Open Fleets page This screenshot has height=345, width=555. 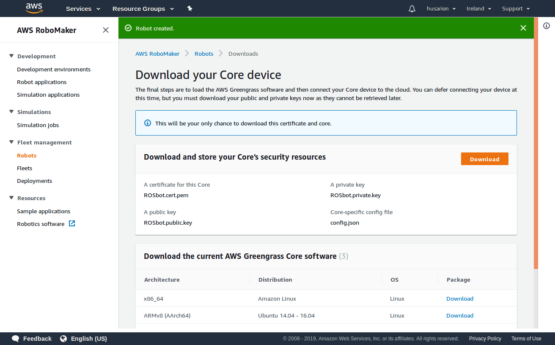25,168
